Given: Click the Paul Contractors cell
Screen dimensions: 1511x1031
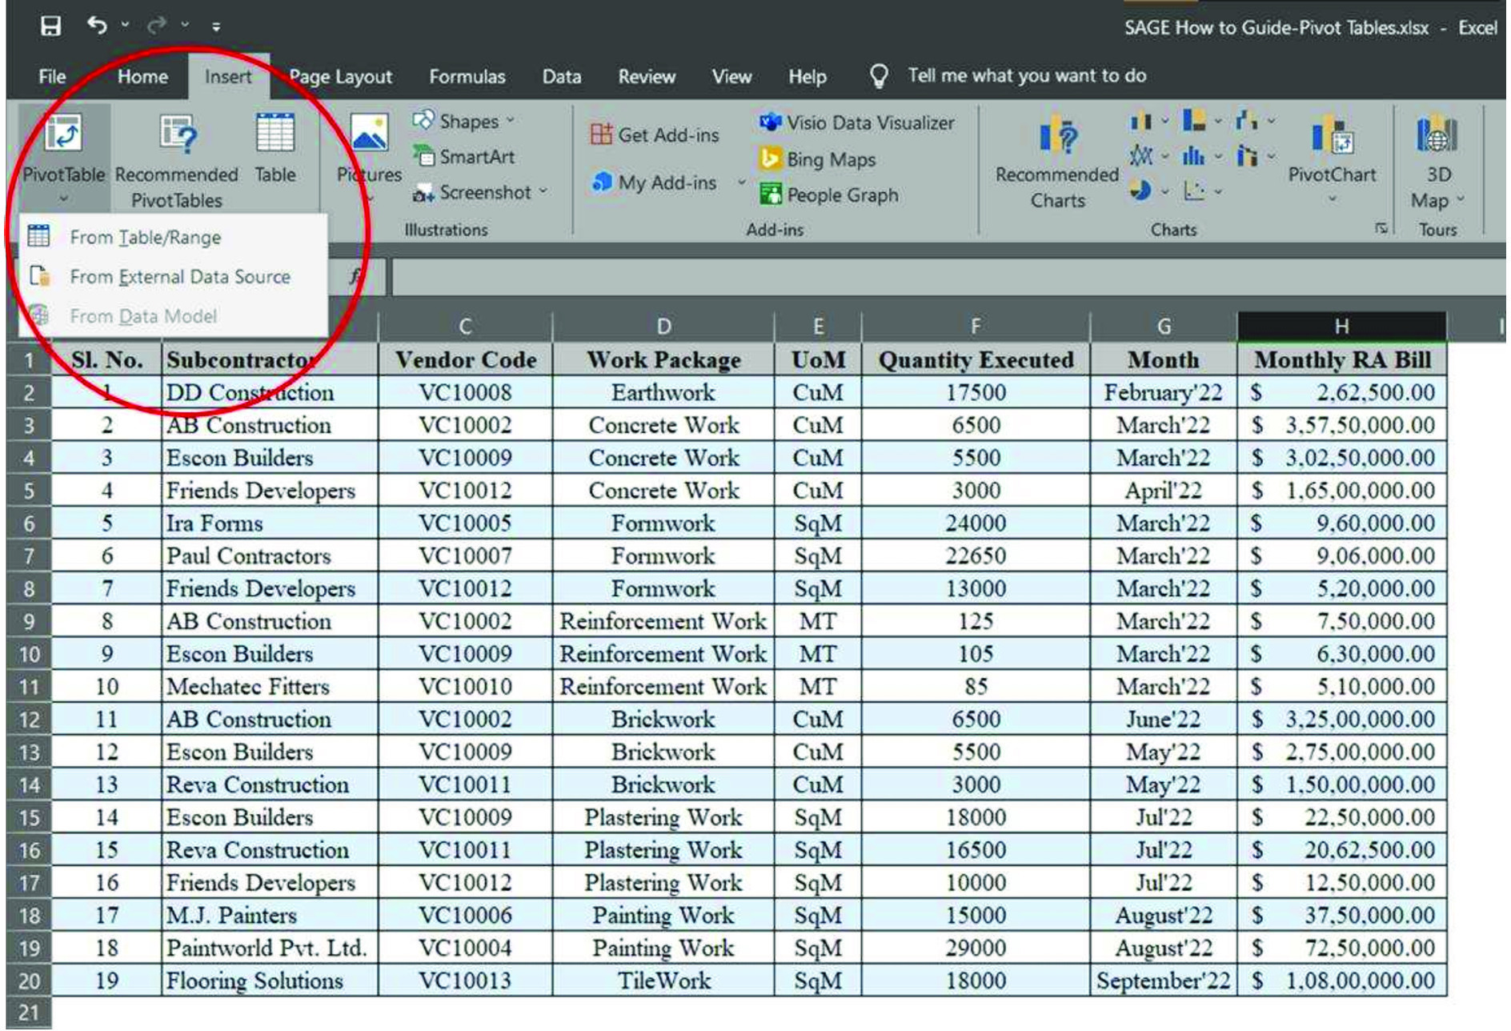Looking at the screenshot, I should pyautogui.click(x=270, y=556).
